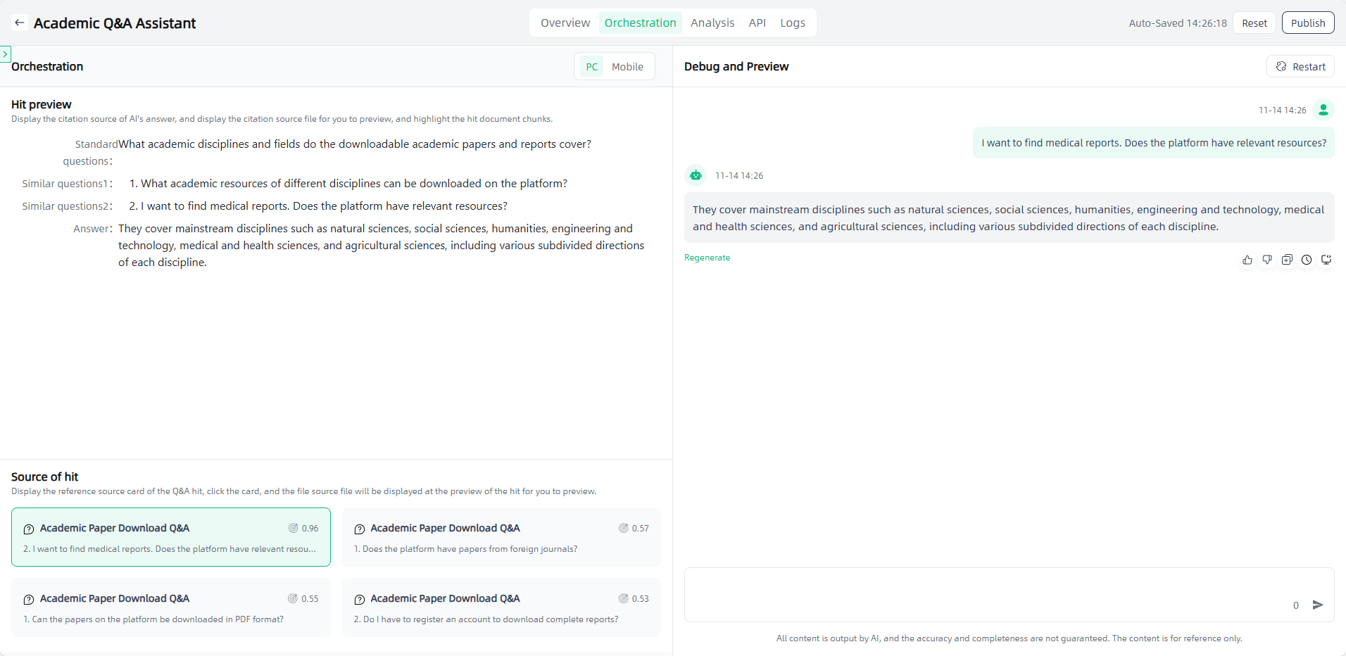Select the PC view mode

591,67
